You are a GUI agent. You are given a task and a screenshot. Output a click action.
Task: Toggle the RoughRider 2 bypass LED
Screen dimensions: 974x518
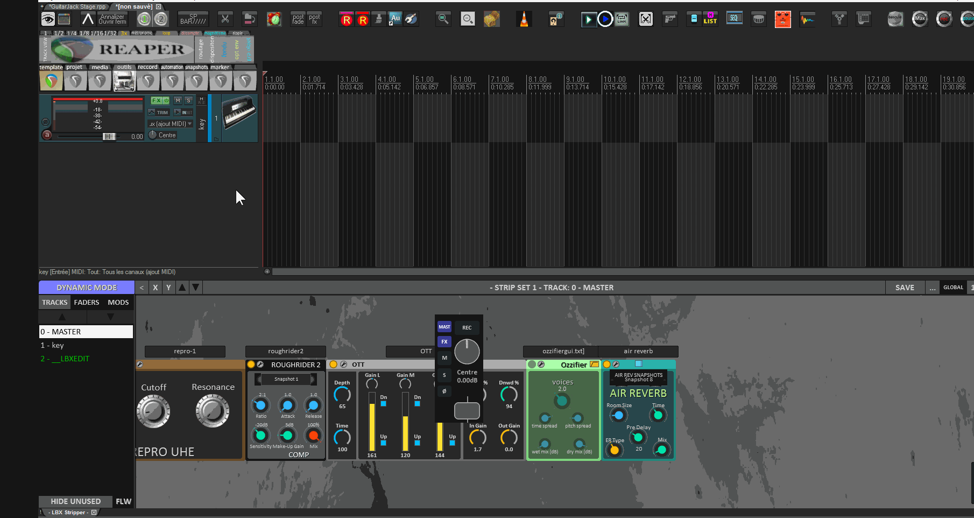[x=251, y=365]
